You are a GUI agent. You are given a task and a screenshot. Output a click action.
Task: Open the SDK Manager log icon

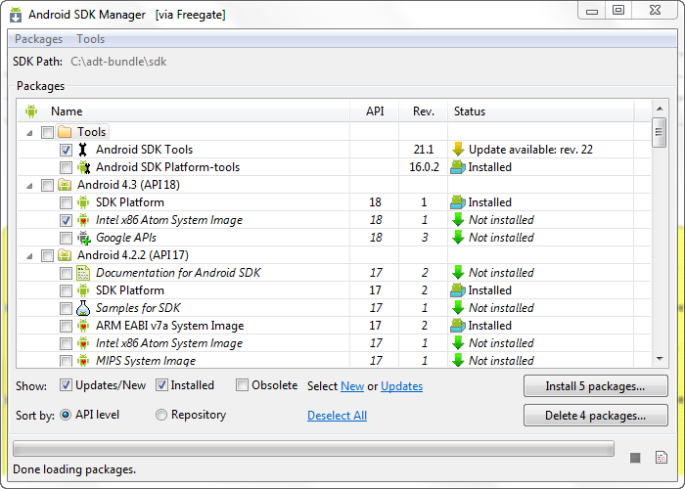[x=662, y=457]
